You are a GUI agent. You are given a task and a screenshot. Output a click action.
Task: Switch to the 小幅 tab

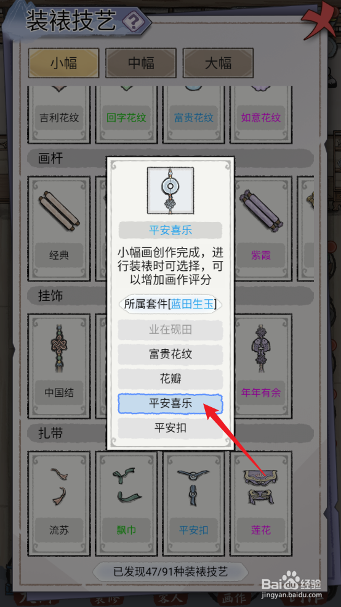64,63
